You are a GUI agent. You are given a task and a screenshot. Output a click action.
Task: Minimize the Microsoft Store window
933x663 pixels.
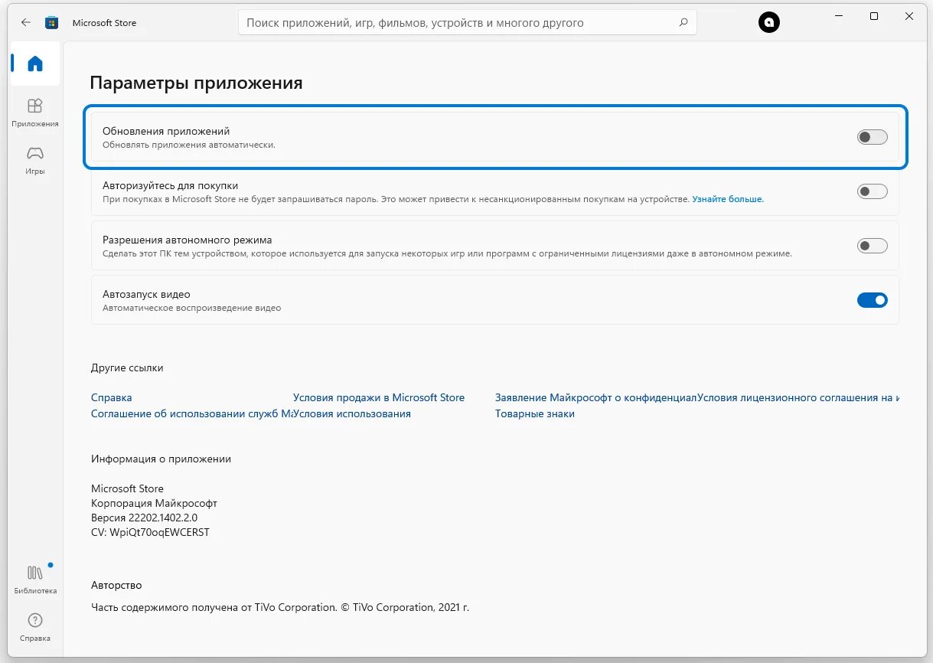tap(839, 16)
